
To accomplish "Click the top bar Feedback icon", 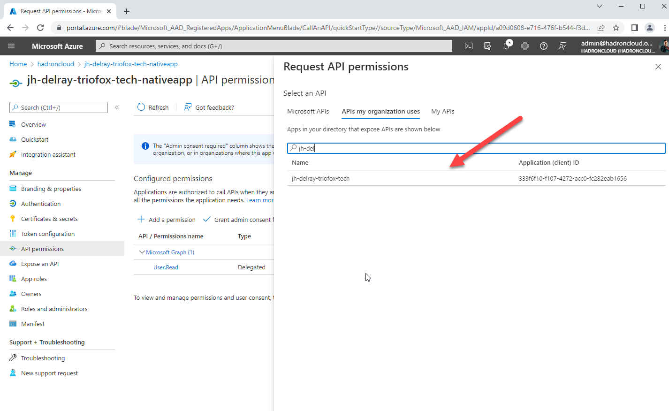I will (563, 46).
